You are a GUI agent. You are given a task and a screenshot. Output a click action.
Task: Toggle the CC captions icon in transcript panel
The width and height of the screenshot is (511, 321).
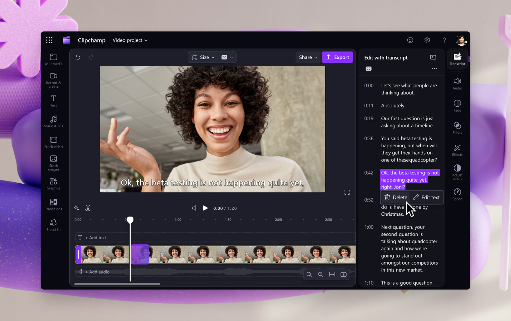click(369, 69)
